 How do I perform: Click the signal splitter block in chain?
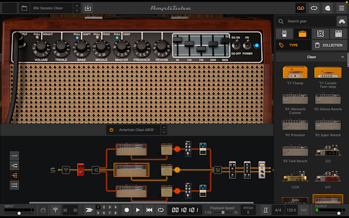tap(95, 170)
